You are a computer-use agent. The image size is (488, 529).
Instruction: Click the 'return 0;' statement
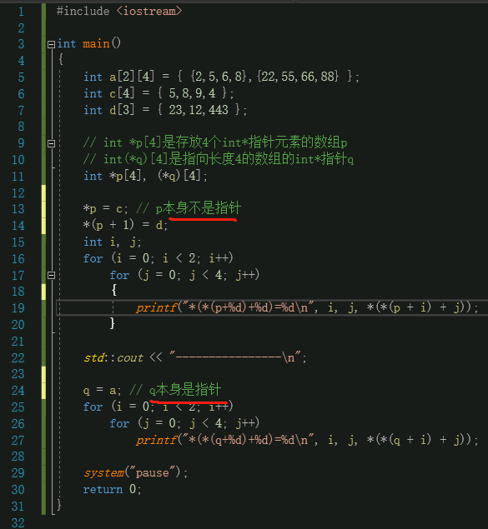[112, 489]
